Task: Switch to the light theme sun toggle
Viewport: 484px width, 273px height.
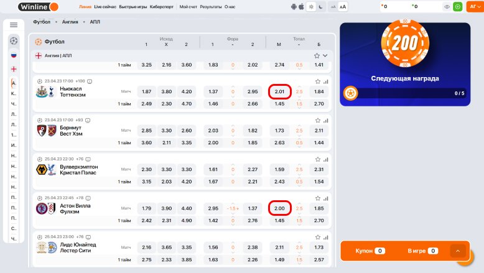Action: [312, 7]
